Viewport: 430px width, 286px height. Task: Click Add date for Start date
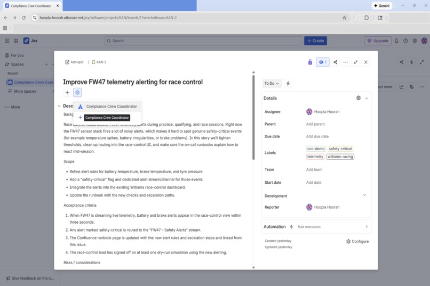(x=314, y=183)
